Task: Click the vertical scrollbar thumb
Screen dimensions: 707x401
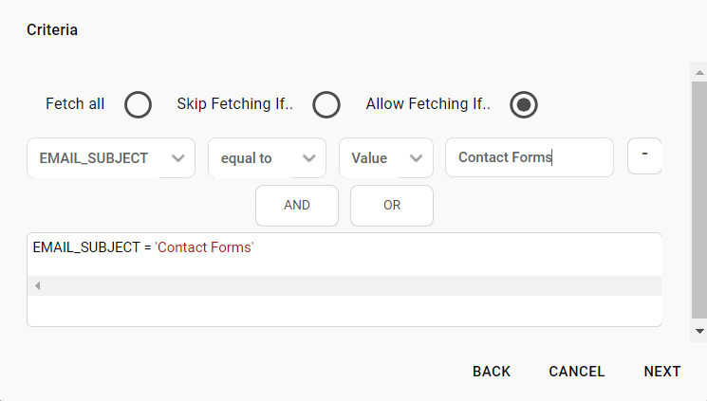Action: pyautogui.click(x=699, y=200)
